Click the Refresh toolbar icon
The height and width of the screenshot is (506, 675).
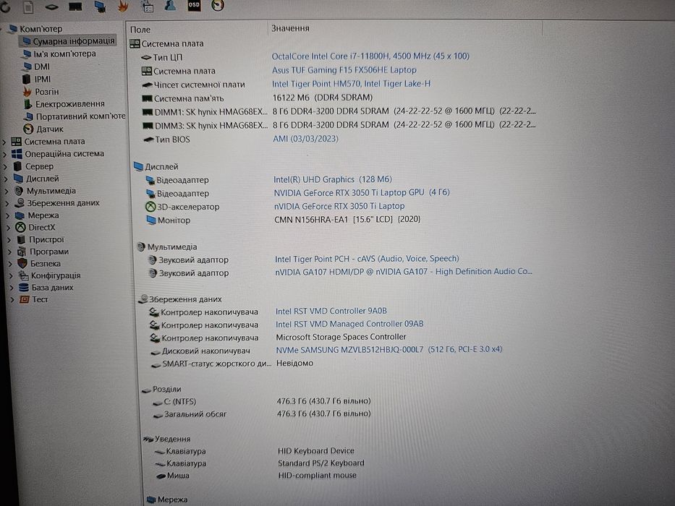tap(5, 7)
